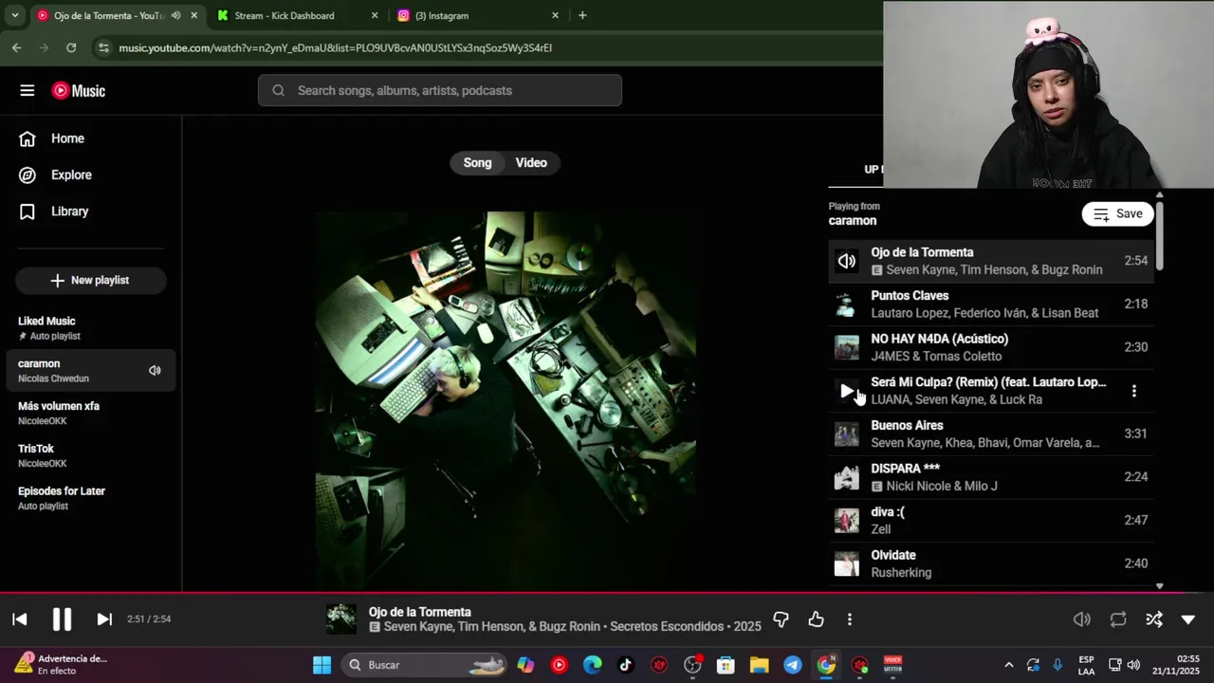Image resolution: width=1214 pixels, height=683 pixels.
Task: Mute the YouTube Music tab audio
Action: click(176, 15)
